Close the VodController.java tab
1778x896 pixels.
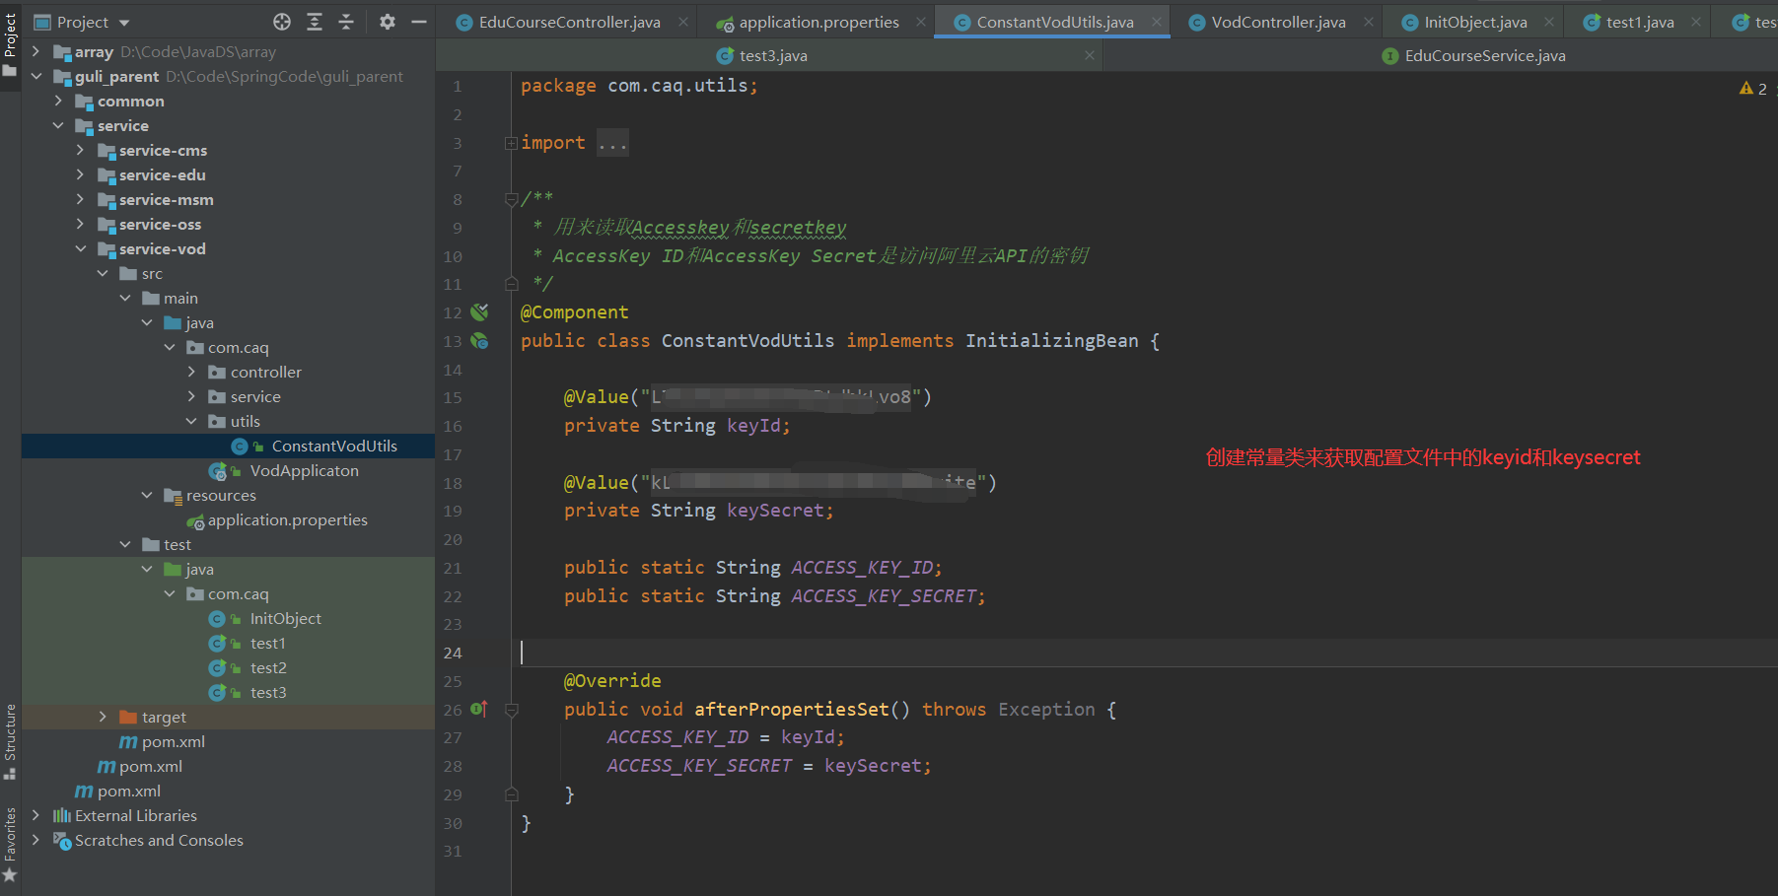pos(1369,22)
